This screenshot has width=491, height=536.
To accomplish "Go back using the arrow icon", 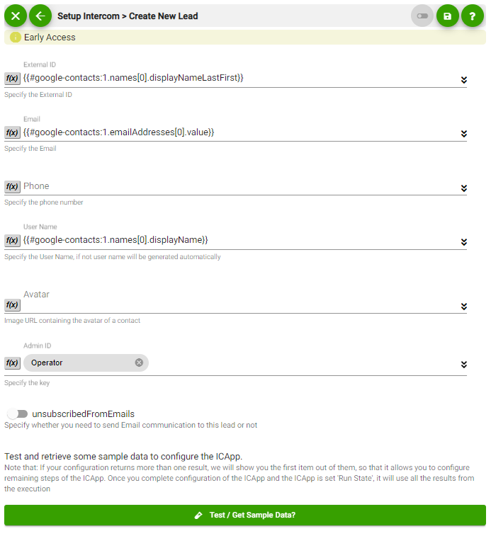I will 40,16.
